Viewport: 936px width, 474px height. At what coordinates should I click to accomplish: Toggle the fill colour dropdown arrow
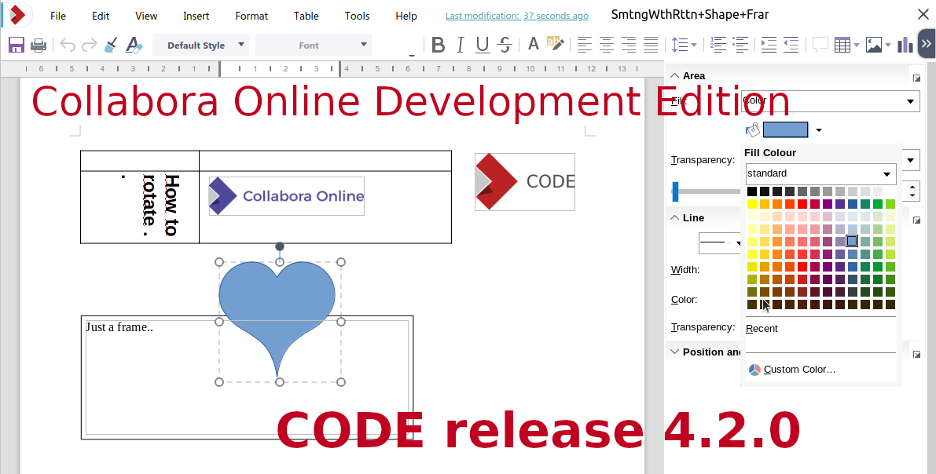coord(819,130)
